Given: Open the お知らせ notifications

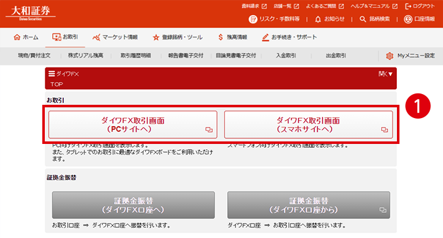Looking at the screenshot, I should coord(329,19).
